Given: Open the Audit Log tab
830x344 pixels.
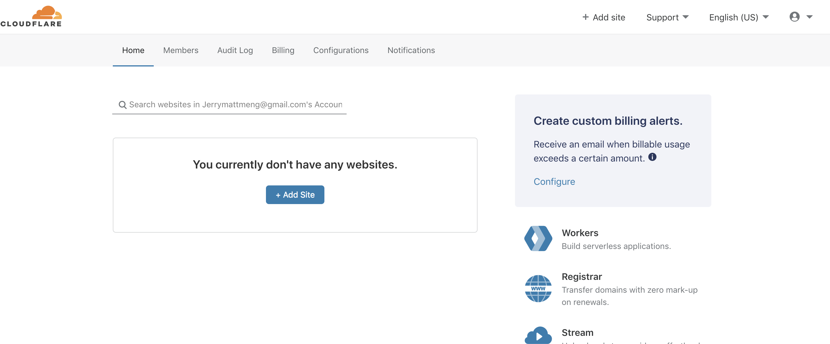Looking at the screenshot, I should (235, 50).
